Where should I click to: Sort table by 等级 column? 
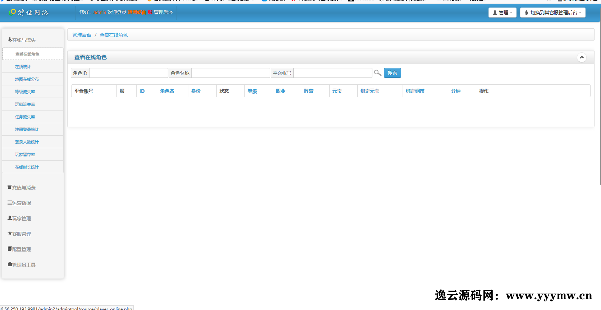(x=252, y=91)
